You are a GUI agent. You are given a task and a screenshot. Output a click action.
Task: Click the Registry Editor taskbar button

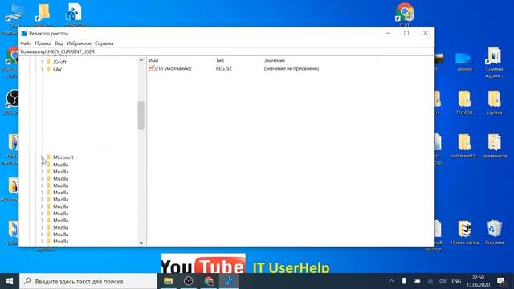(229, 281)
